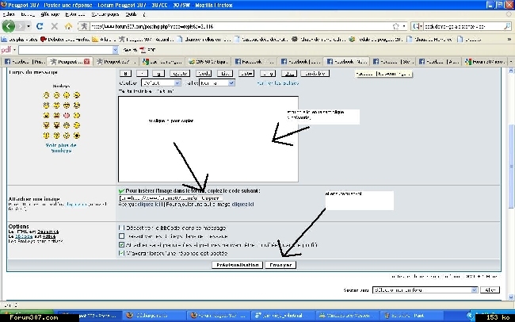Reload the page with the refresh icon

click(x=40, y=26)
